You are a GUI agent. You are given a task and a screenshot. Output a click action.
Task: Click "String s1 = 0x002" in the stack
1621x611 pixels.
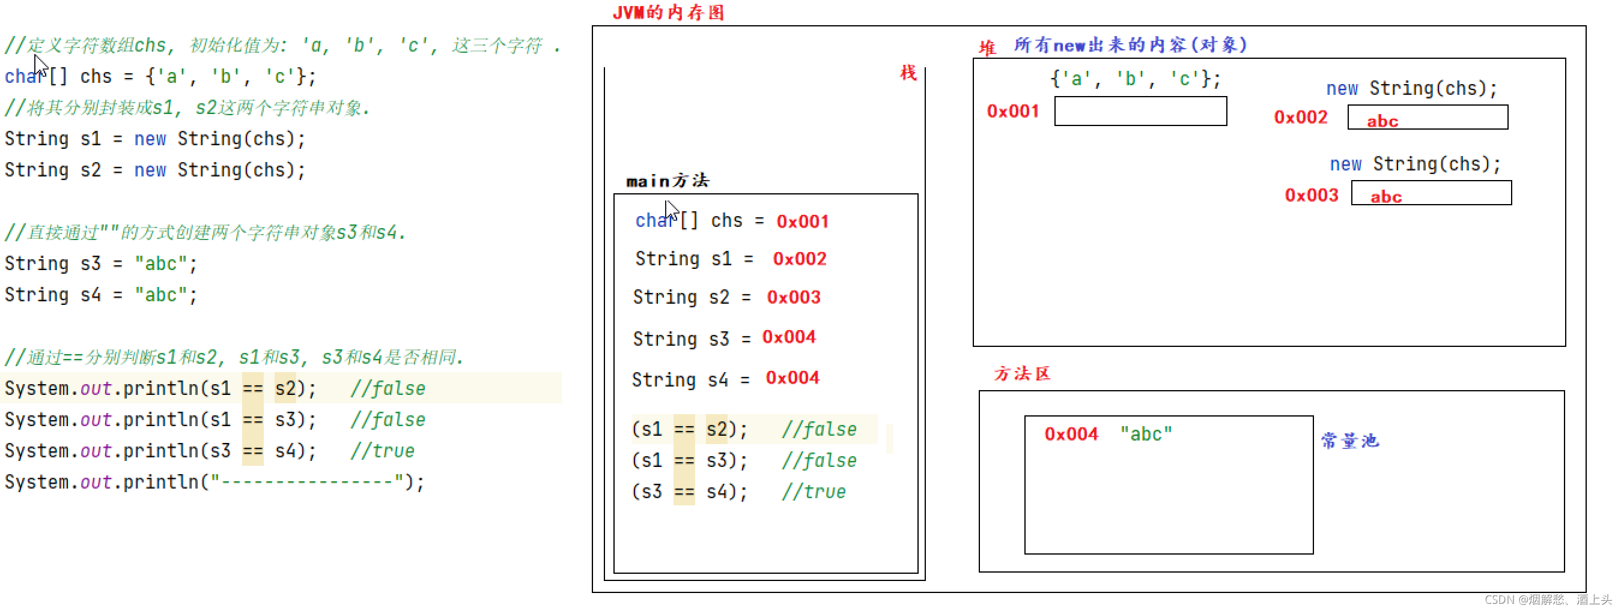[731, 259]
